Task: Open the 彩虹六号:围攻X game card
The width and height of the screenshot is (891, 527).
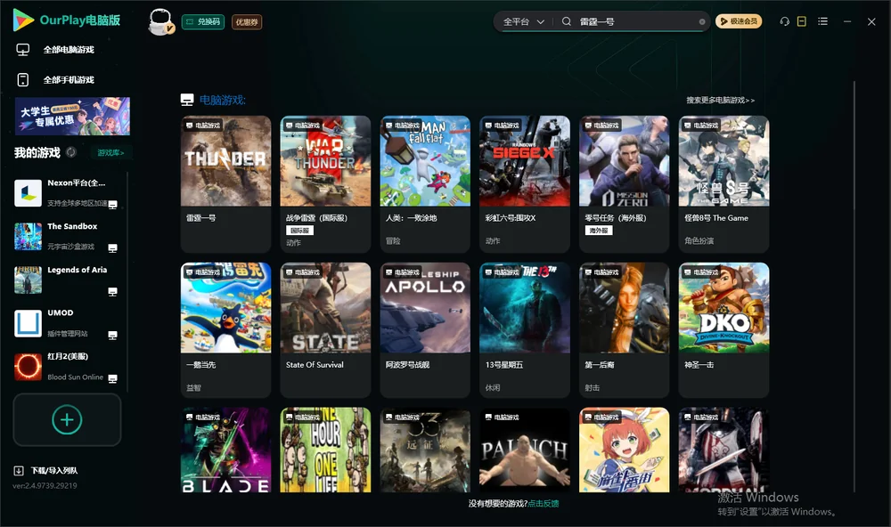Action: click(525, 184)
